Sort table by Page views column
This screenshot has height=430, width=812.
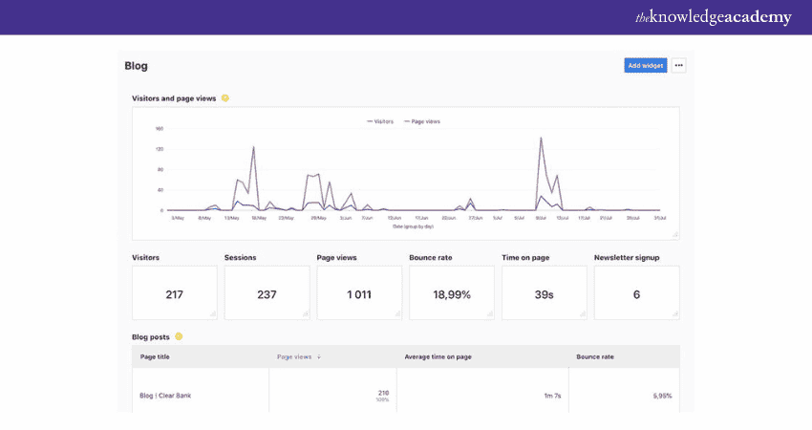tap(298, 356)
